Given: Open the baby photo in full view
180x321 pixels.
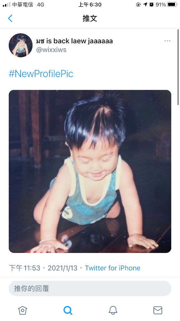Looking at the screenshot, I should coord(90,171).
